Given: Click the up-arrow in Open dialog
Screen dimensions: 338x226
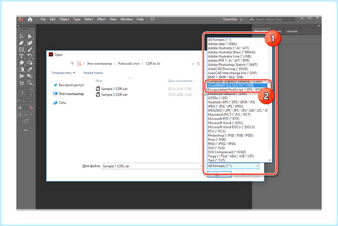Looking at the screenshot, I should (x=72, y=64).
